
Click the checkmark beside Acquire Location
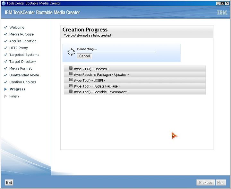point(5,41)
